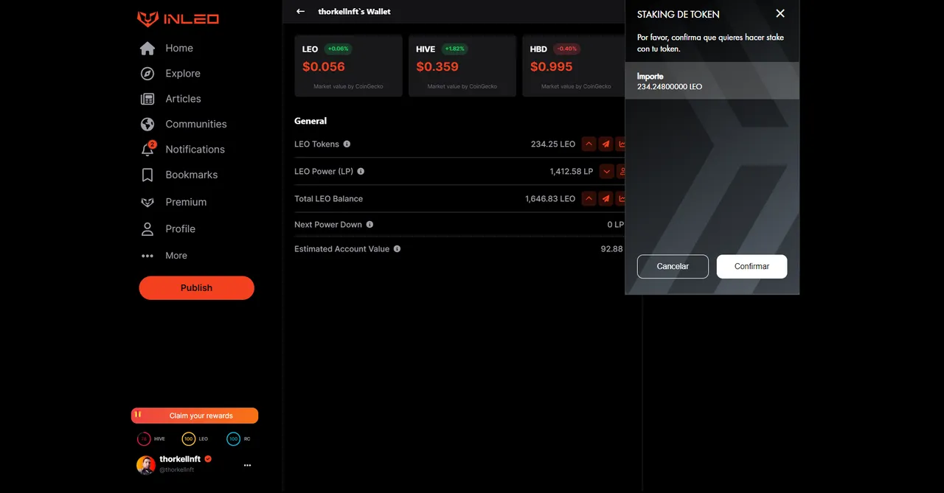Viewport: 944px width, 493px height.
Task: Click thorkellnft's Wallet title
Action: (x=354, y=12)
